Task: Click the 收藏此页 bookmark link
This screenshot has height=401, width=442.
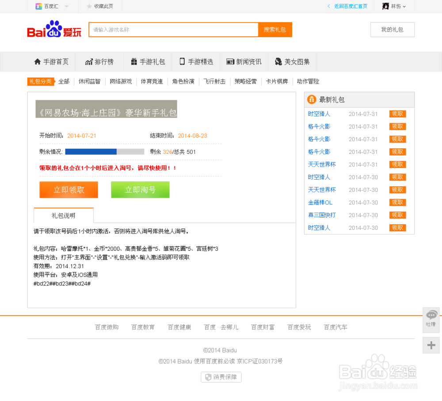Action: (103, 6)
